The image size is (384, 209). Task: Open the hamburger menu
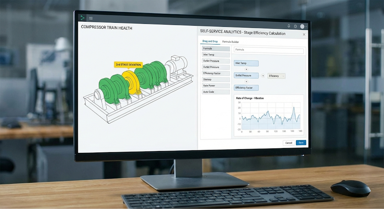(x=91, y=18)
